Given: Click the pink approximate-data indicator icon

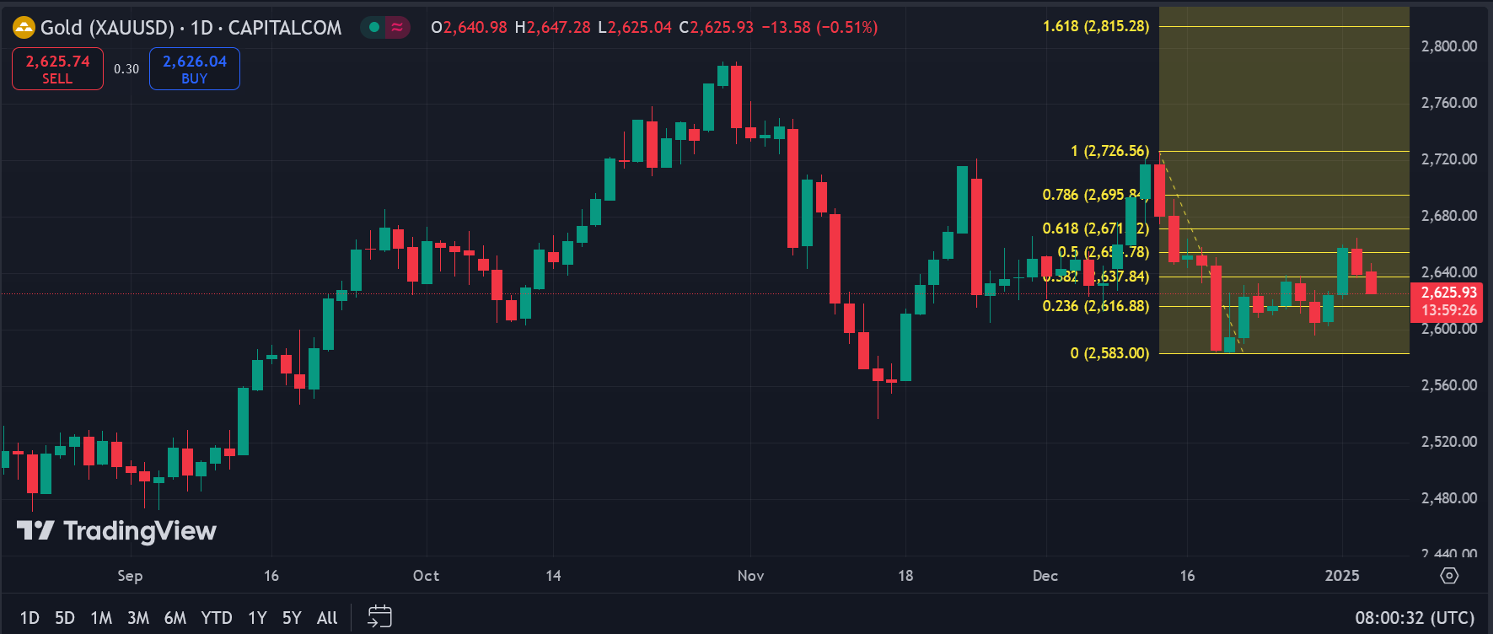Looking at the screenshot, I should tap(397, 28).
